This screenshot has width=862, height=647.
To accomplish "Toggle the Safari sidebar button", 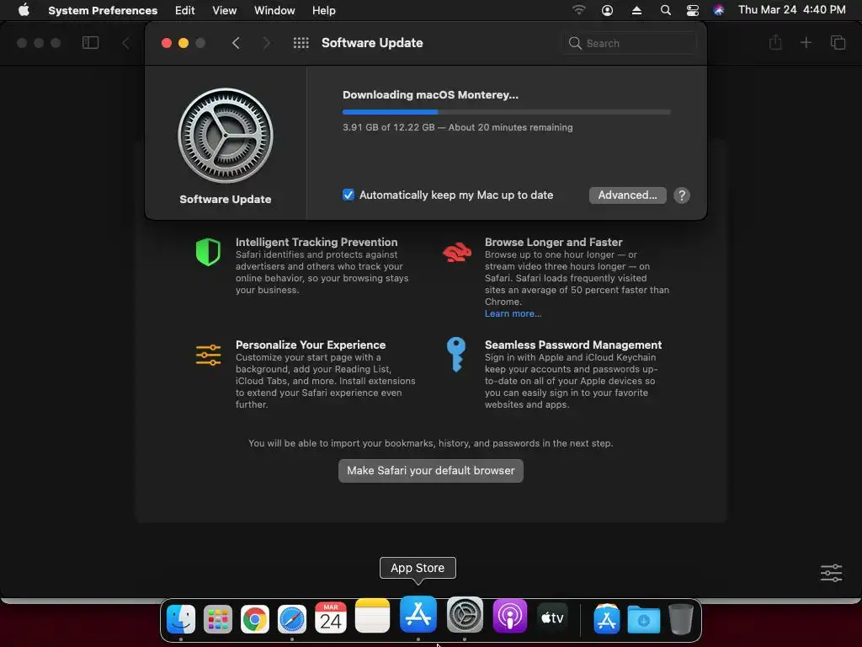I will 90,42.
